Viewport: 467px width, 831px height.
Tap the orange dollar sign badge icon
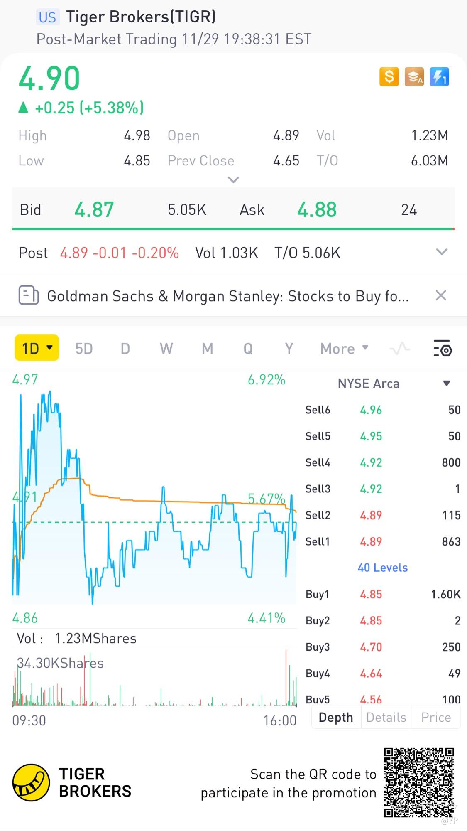tap(389, 77)
